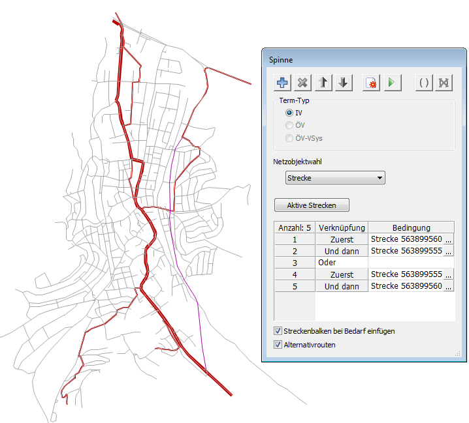The width and height of the screenshot is (469, 423).
Task: Click the insert brackets icon
Action: pos(424,83)
